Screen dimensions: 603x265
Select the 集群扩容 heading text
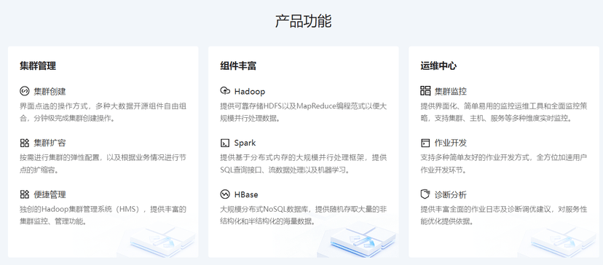[x=50, y=143]
